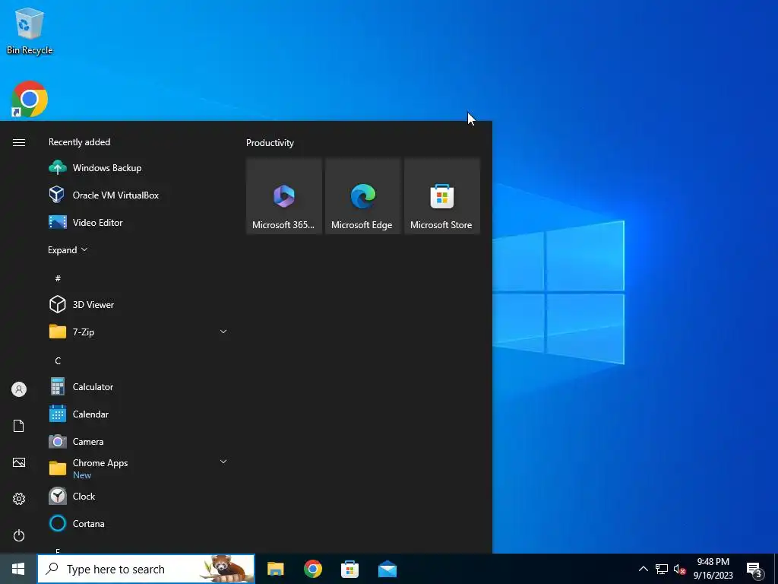Open Pictures from Start sidebar
This screenshot has height=584, width=778.
pyautogui.click(x=19, y=462)
